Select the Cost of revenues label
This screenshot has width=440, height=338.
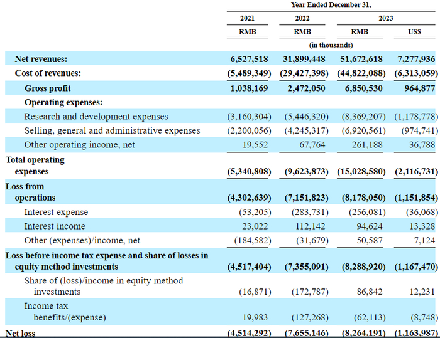(x=48, y=73)
